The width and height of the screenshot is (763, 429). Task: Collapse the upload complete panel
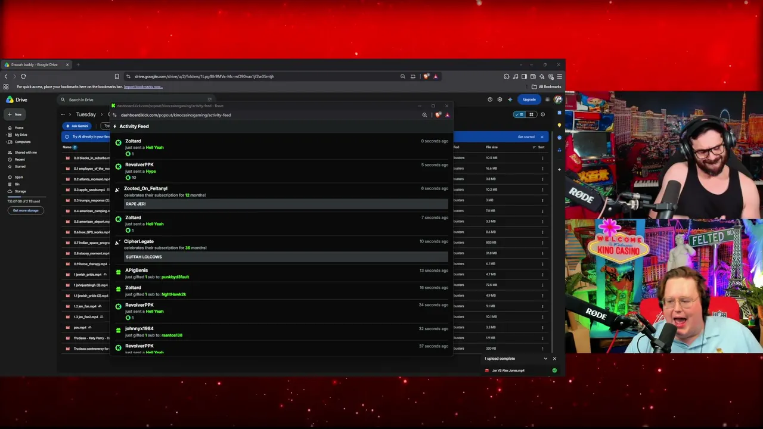545,359
